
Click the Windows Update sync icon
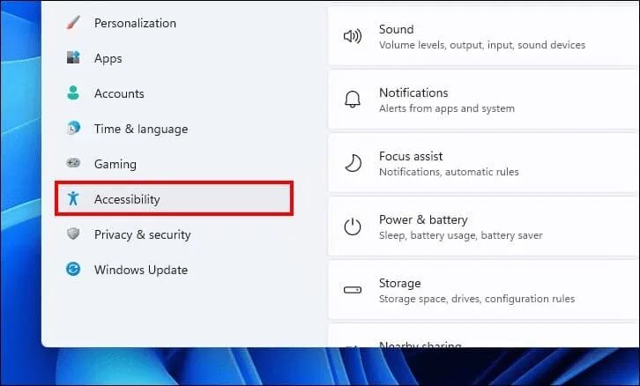coord(73,269)
